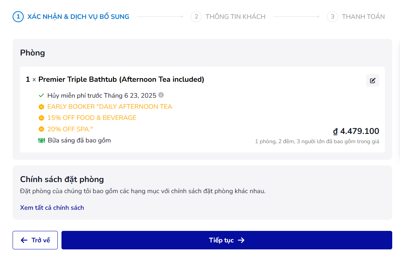Click the breakfast included meal icon

pyautogui.click(x=41, y=141)
